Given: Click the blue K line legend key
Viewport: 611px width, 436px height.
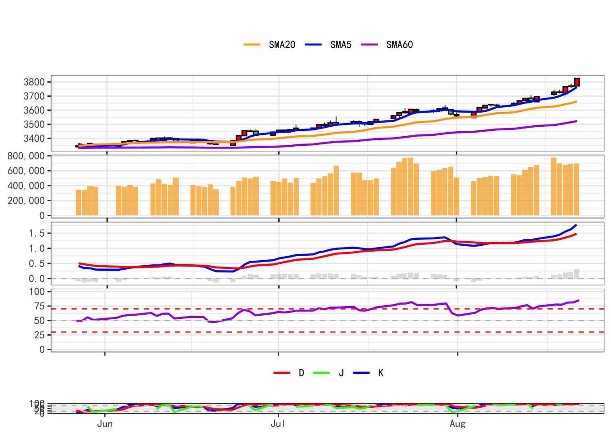Looking at the screenshot, I should (x=361, y=373).
